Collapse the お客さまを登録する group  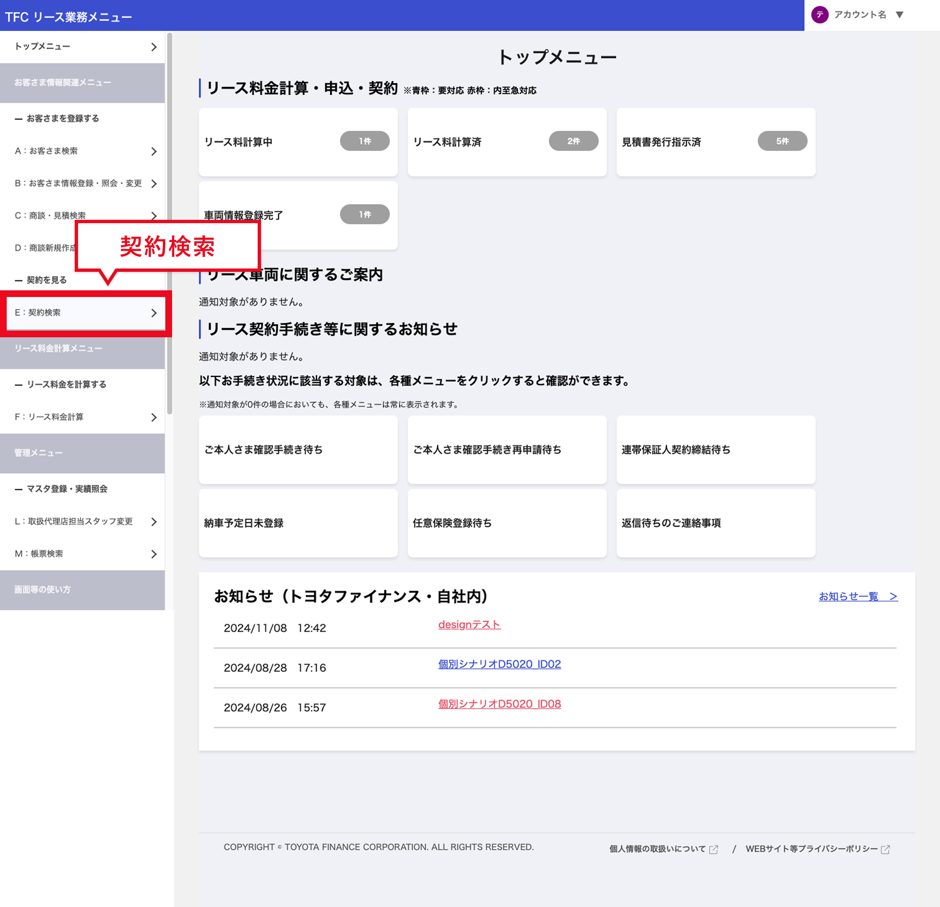pyautogui.click(x=57, y=118)
